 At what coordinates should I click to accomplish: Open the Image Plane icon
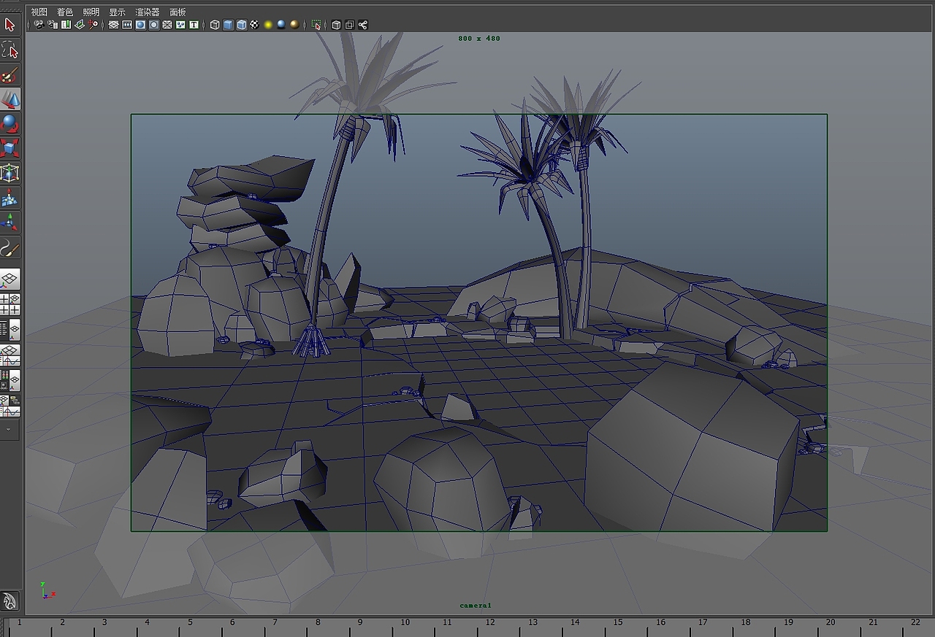click(80, 25)
